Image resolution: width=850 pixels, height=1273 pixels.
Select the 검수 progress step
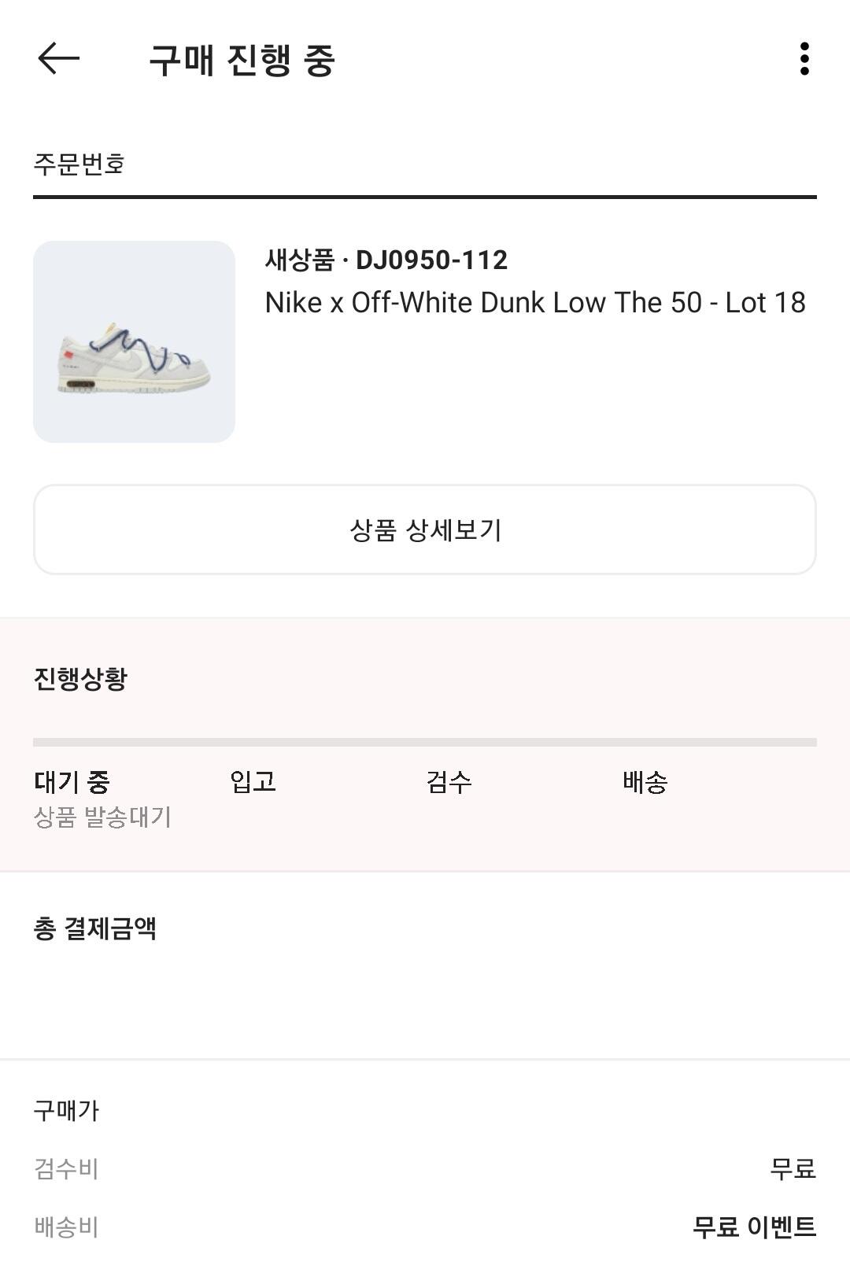[449, 781]
